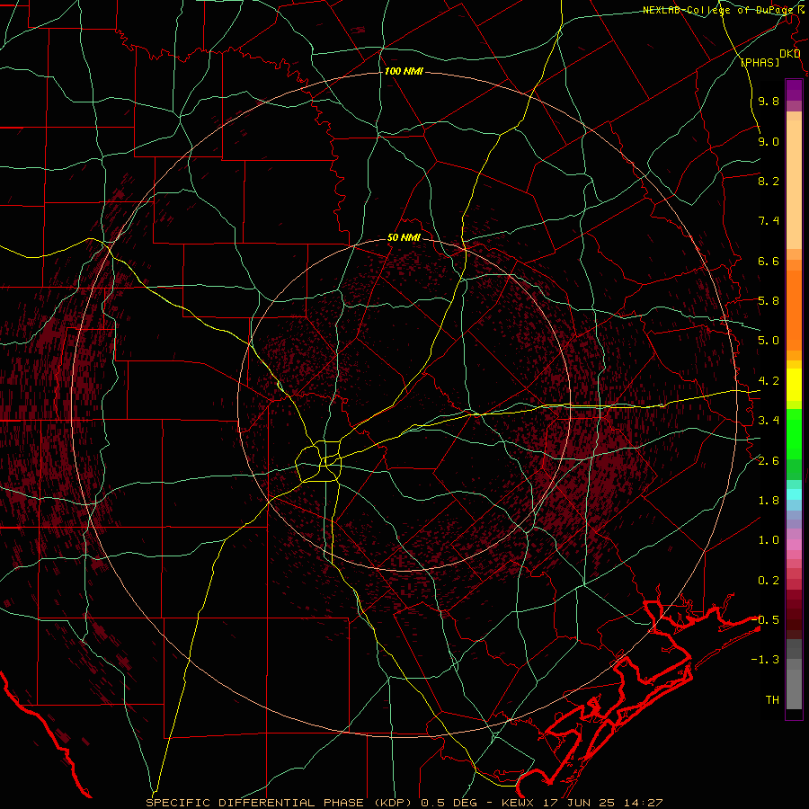Click the 1.8 scale value
809x809 pixels.
click(x=769, y=501)
